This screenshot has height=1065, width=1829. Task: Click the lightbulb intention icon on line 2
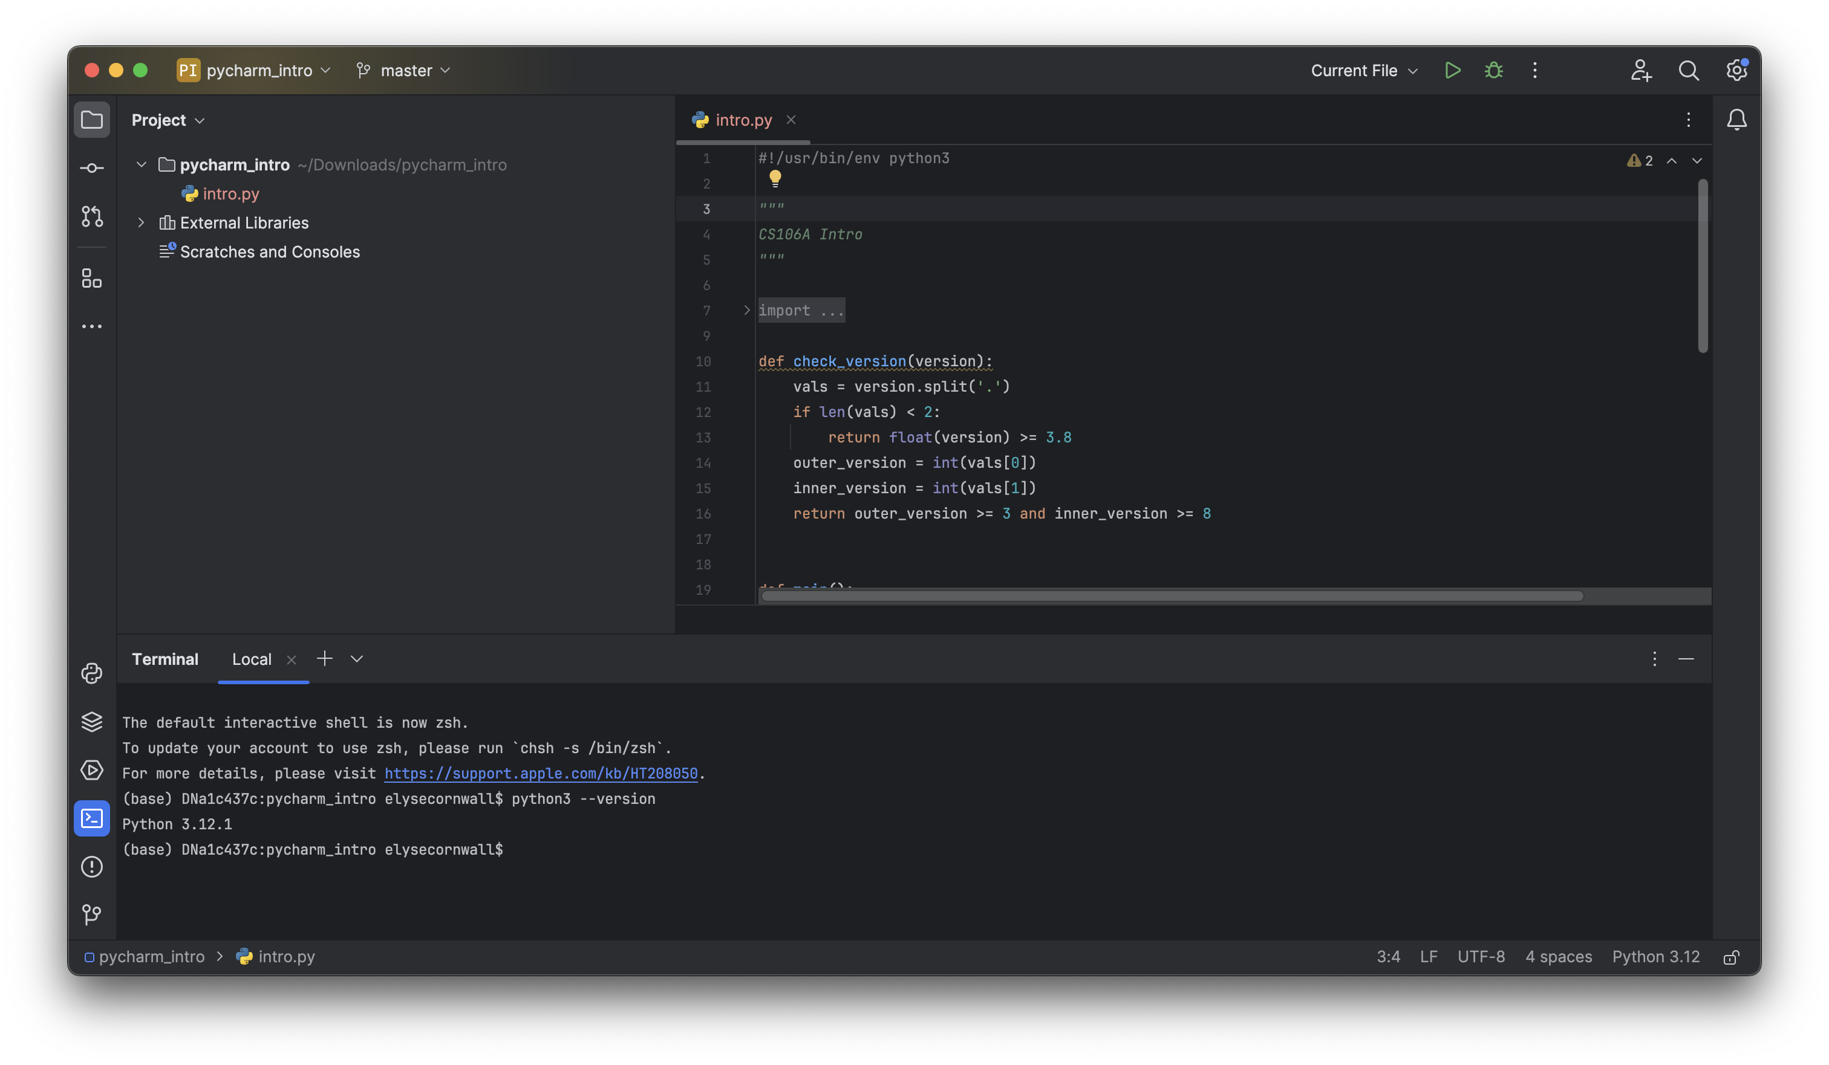click(775, 178)
